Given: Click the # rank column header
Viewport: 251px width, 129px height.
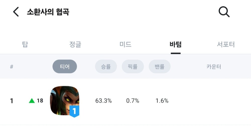Looking at the screenshot, I should (12, 67).
